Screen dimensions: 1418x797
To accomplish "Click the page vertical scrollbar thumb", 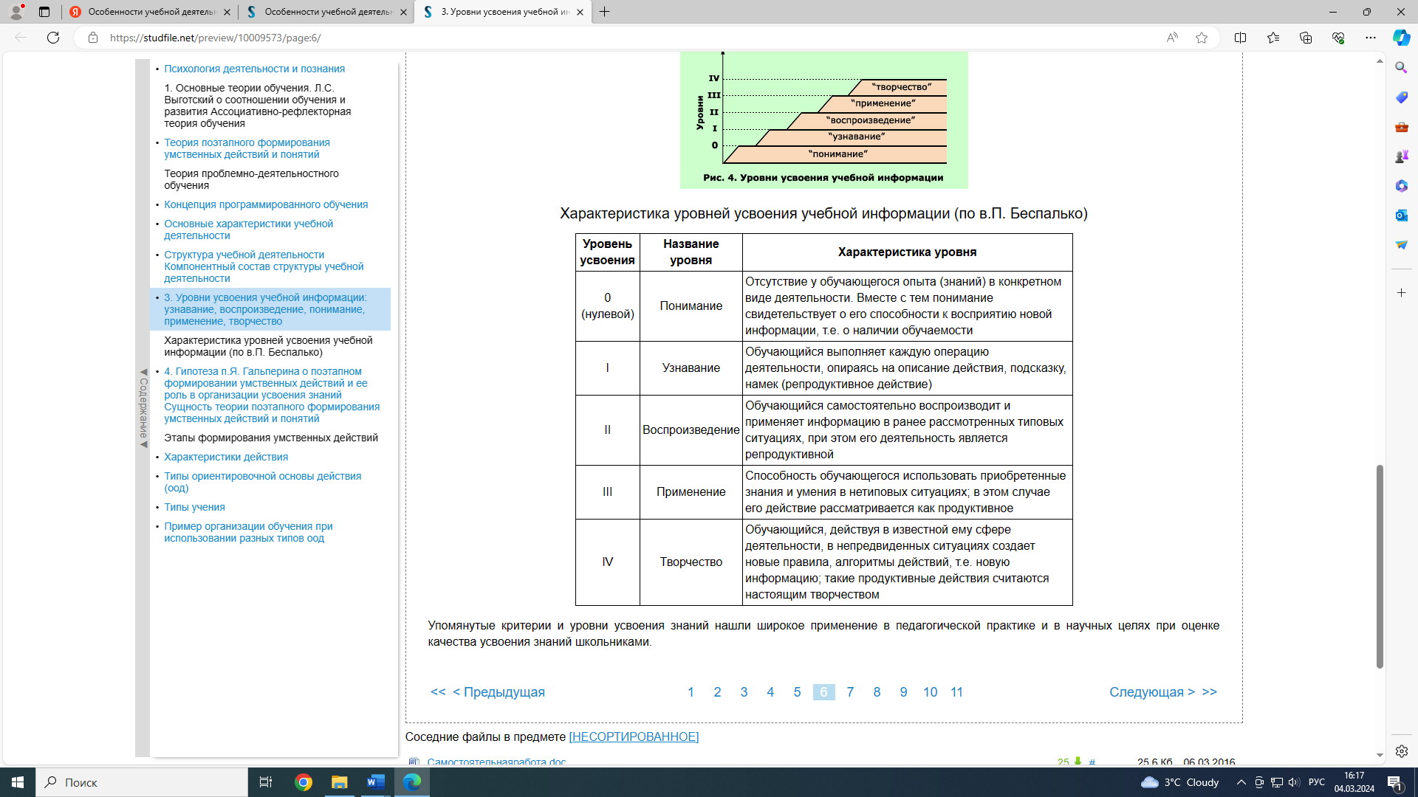I will click(x=1379, y=567).
